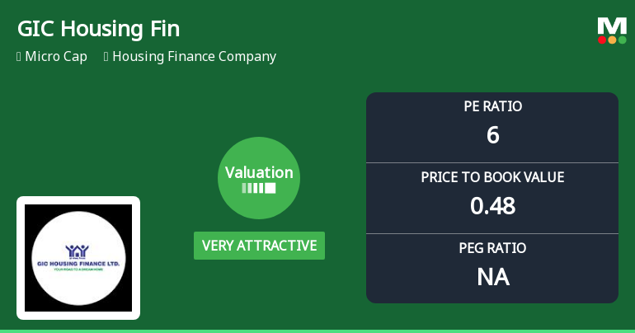The image size is (635, 333).
Task: Click the PE ratio value 6
Action: [492, 135]
